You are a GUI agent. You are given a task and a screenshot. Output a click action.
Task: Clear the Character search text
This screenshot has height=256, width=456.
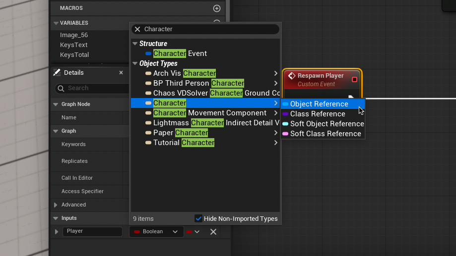137,29
